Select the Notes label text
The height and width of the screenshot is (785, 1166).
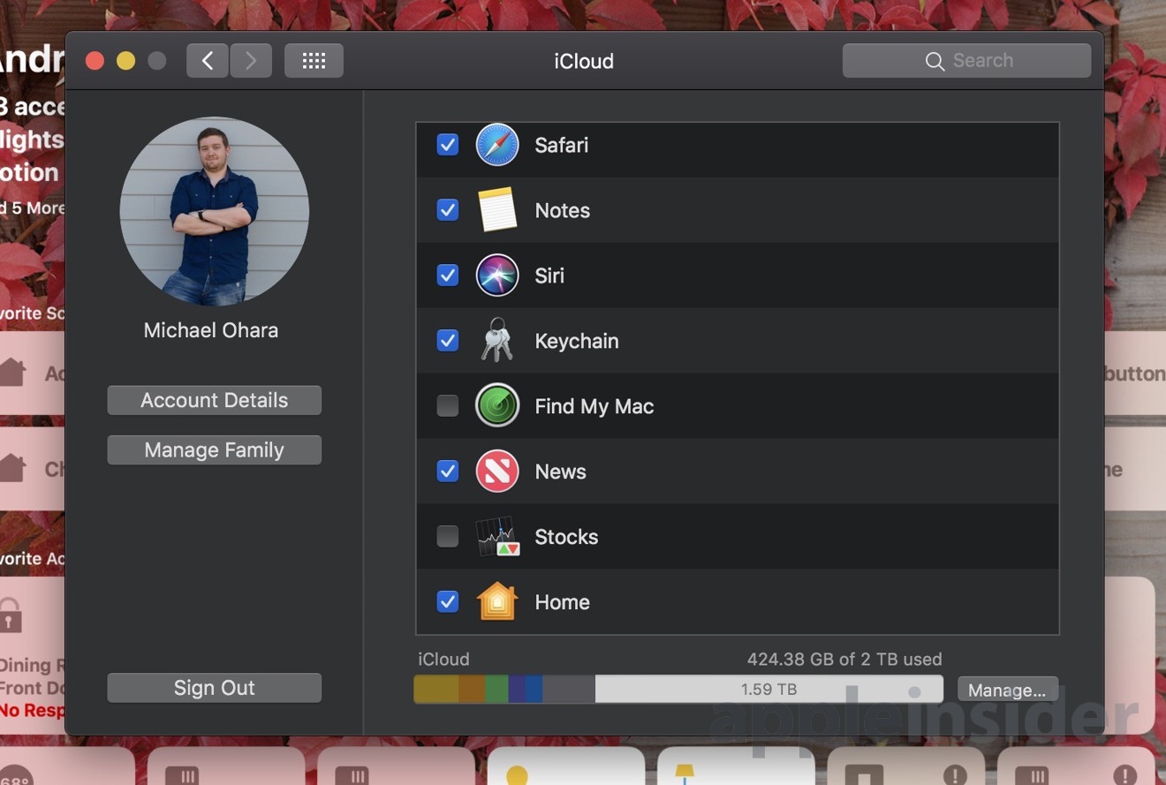(563, 210)
